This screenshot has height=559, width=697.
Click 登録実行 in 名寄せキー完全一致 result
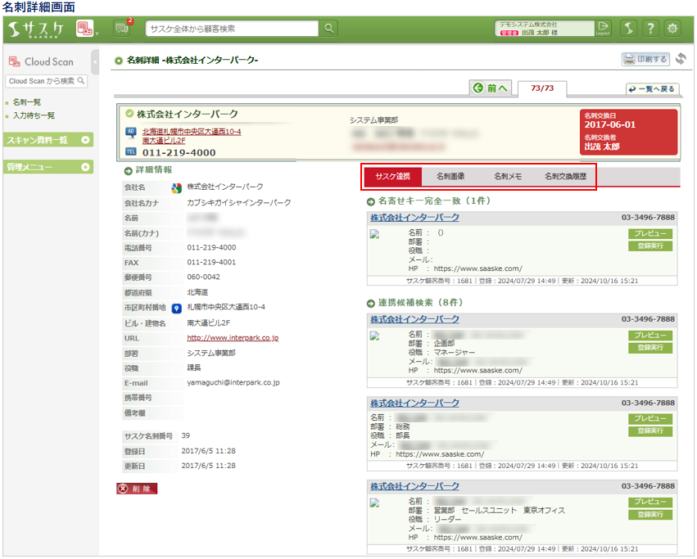650,246
